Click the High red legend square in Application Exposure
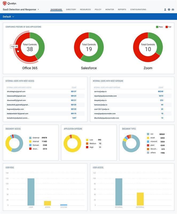 (x=87, y=147)
